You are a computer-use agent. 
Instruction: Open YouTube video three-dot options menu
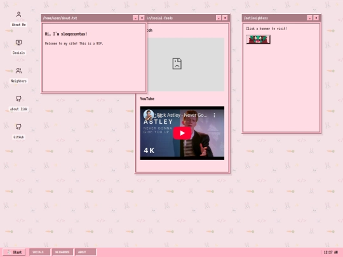point(215,115)
